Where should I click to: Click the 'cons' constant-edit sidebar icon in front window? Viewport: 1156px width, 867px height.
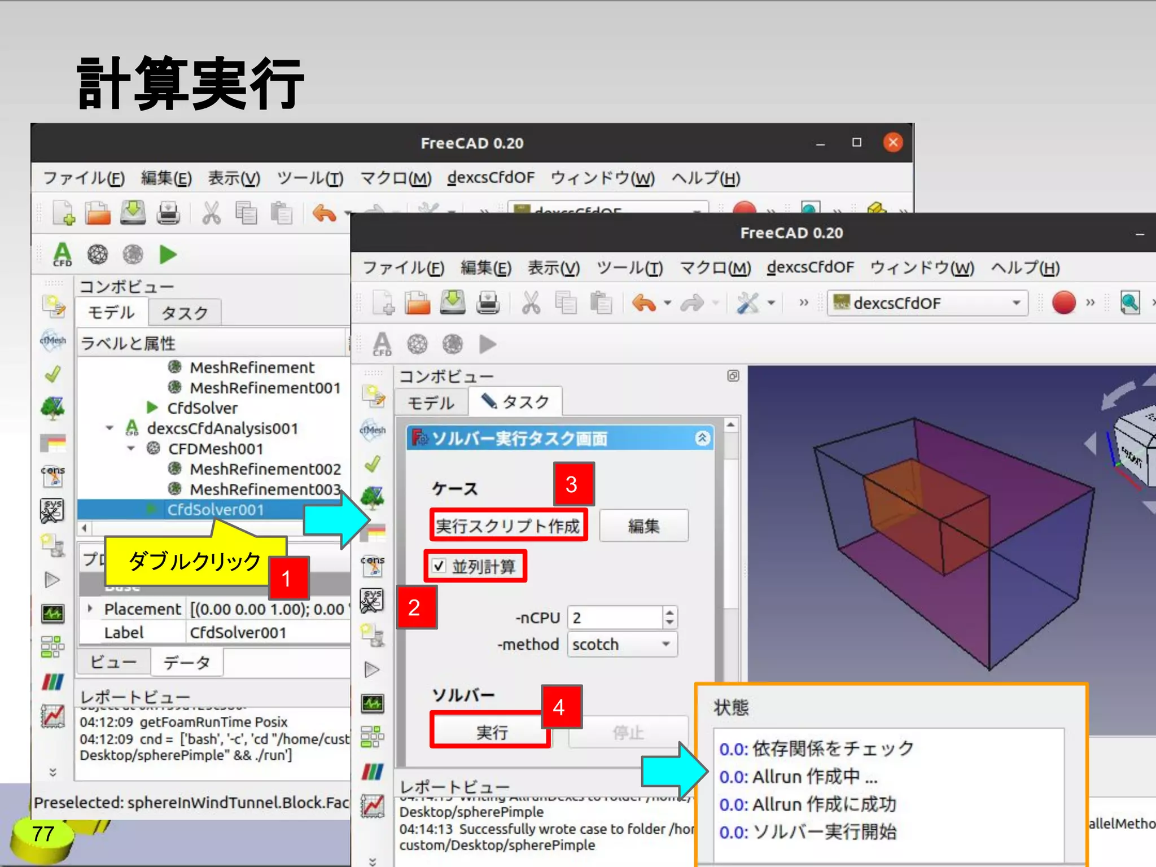tap(373, 566)
